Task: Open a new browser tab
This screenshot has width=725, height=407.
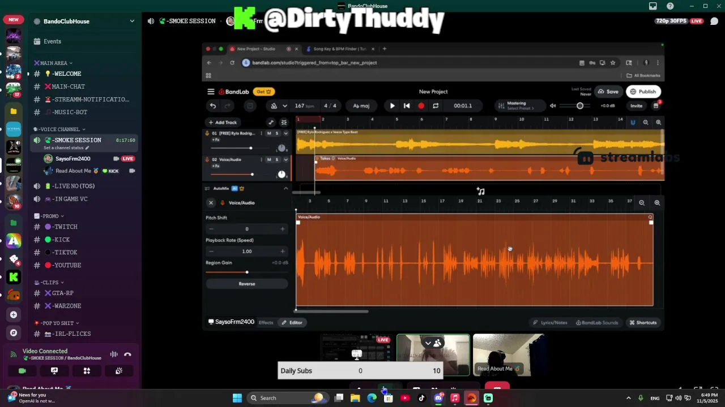Action: click(384, 49)
